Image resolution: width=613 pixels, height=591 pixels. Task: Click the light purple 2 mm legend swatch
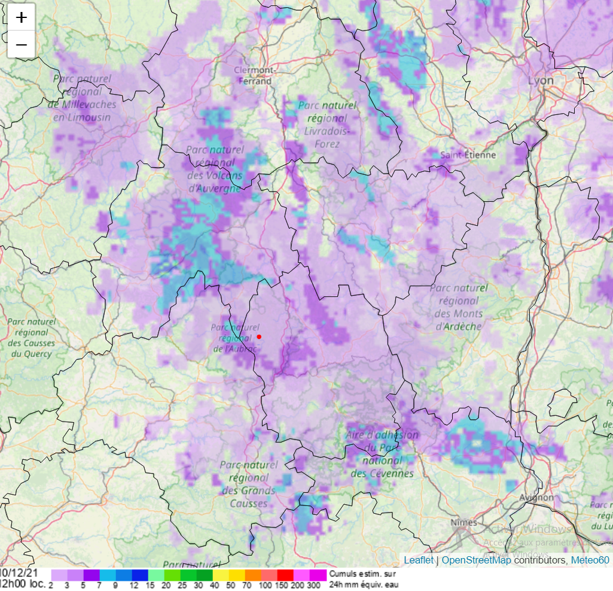pos(59,575)
